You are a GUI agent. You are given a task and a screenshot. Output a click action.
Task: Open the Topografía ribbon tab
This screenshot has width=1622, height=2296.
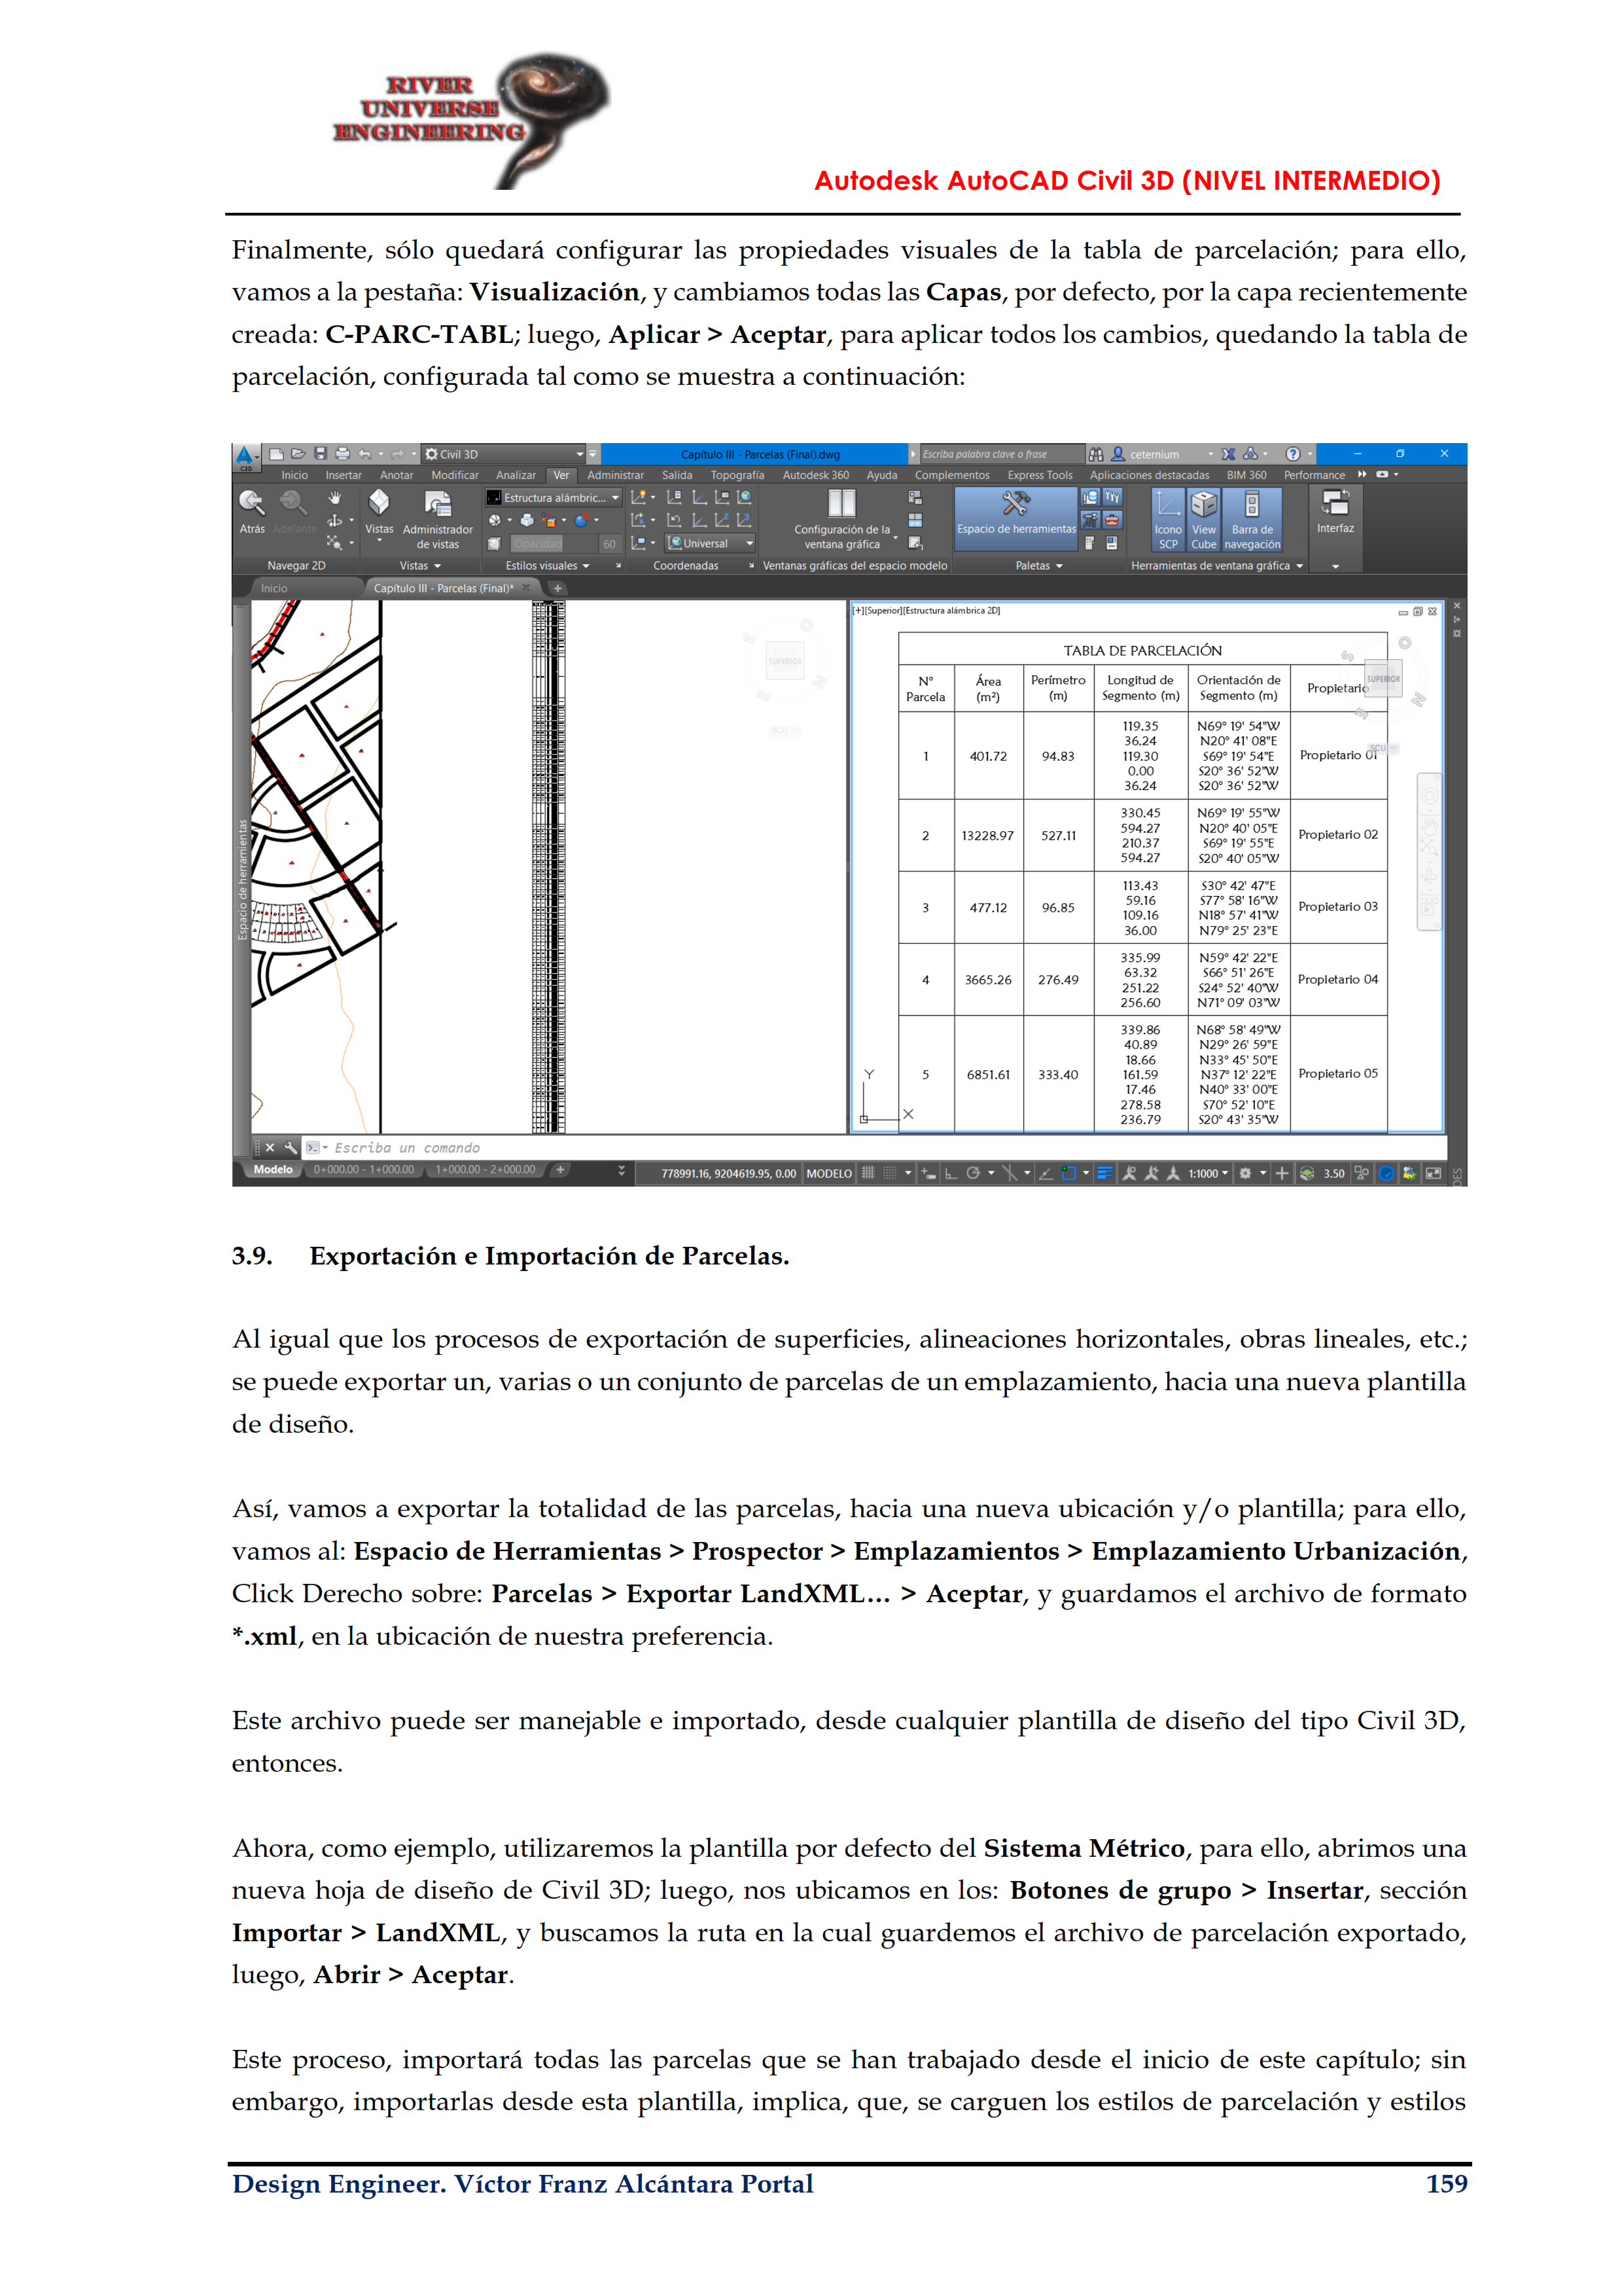(737, 475)
